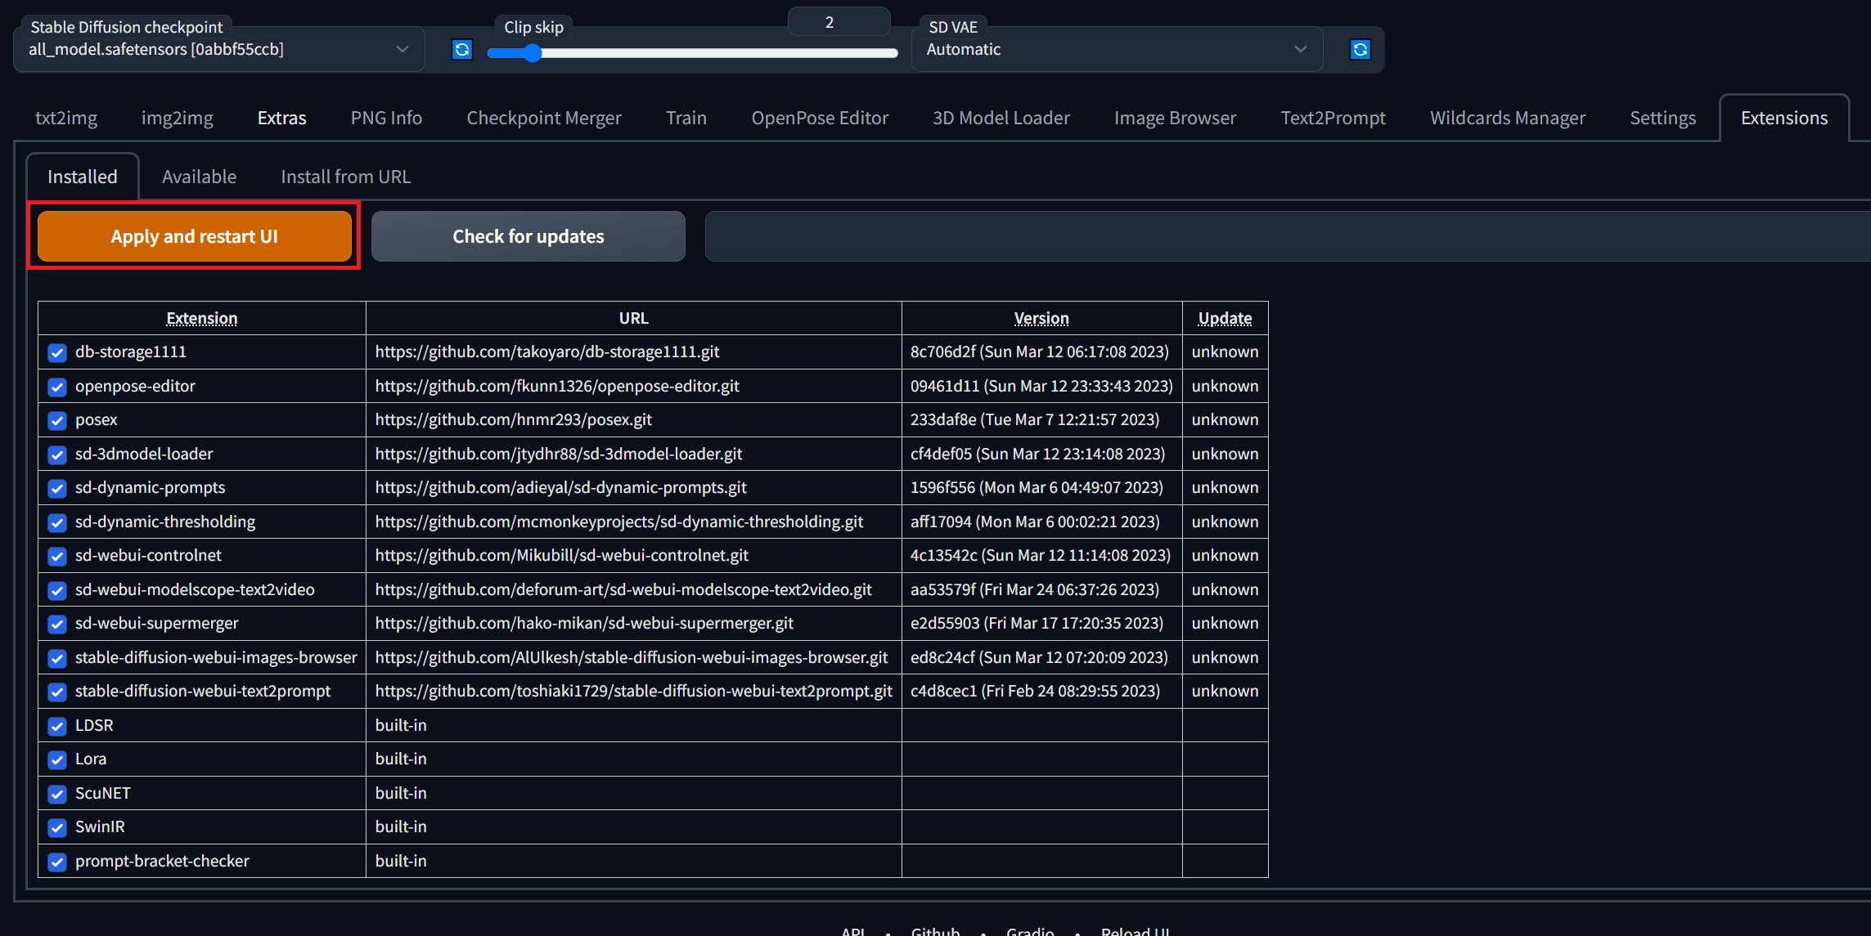Disable the built-in Lora extension
Viewport: 1871px width, 936px height.
pos(56,759)
